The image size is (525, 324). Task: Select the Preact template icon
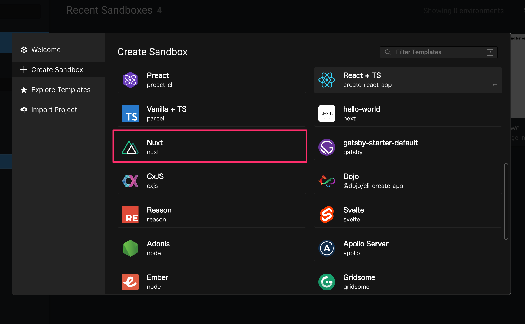click(x=130, y=80)
